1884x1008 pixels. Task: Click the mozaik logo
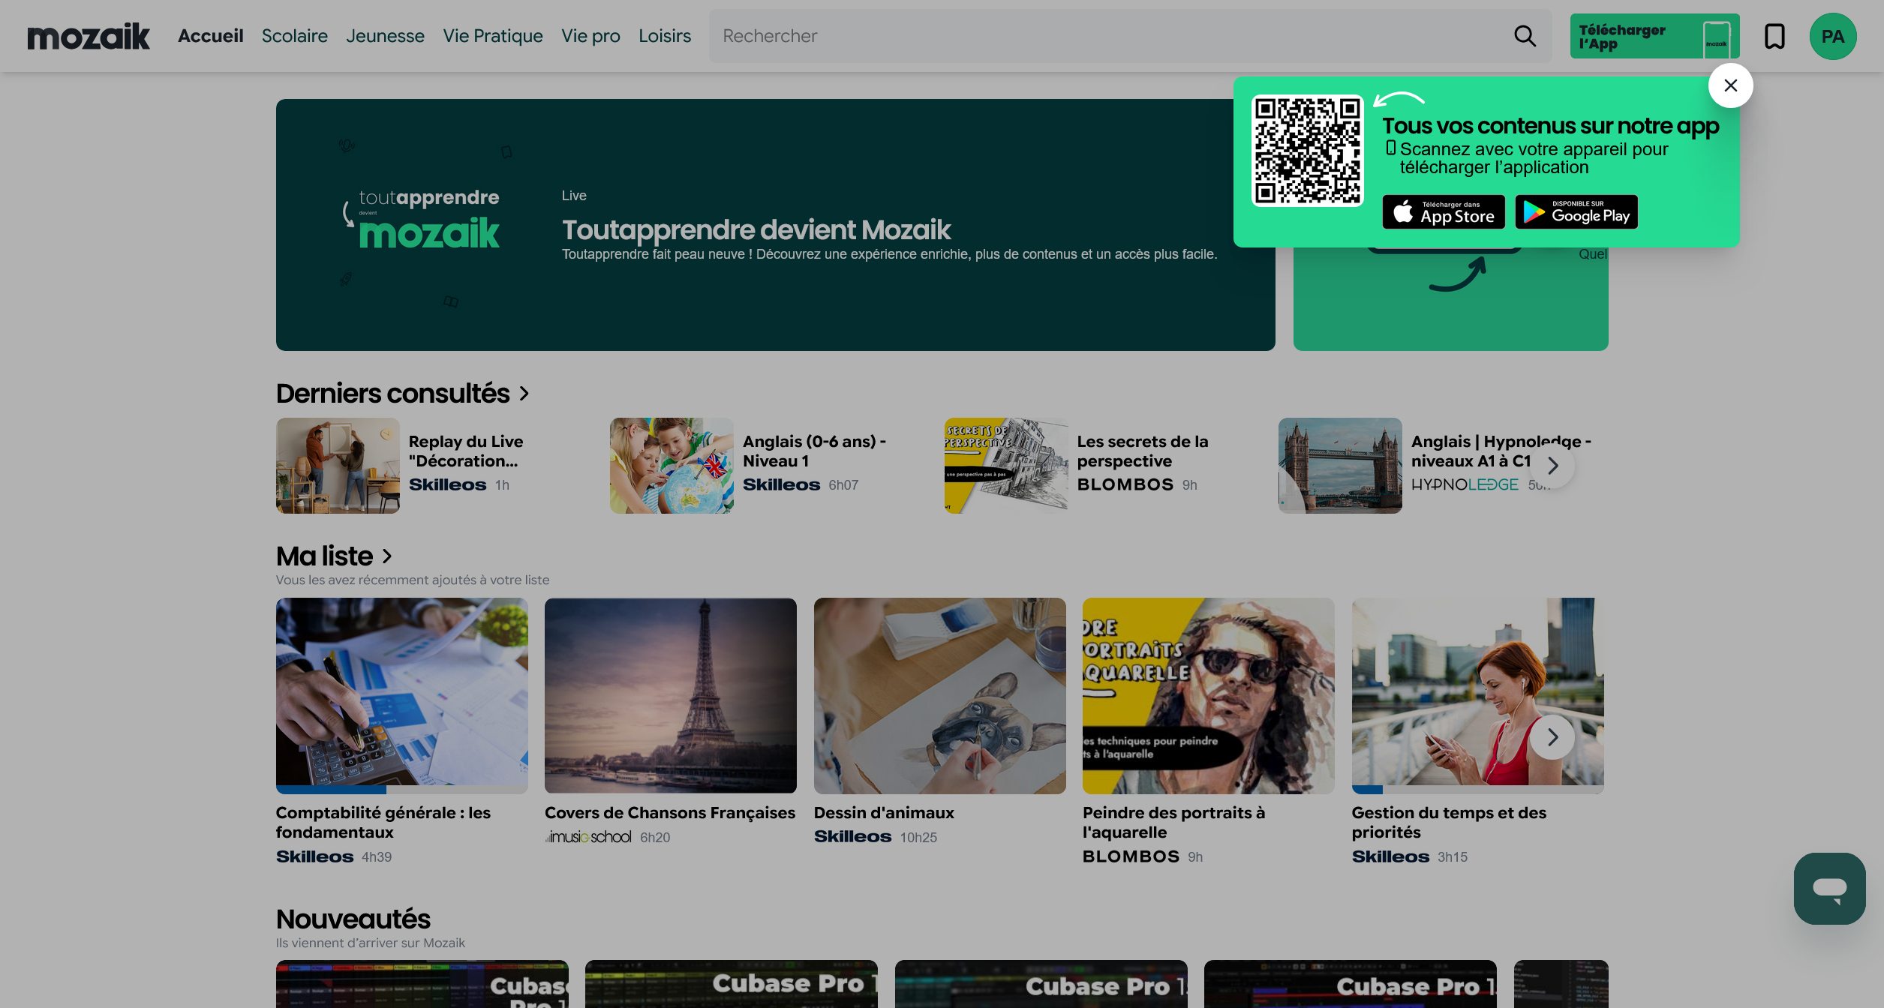pyautogui.click(x=89, y=36)
